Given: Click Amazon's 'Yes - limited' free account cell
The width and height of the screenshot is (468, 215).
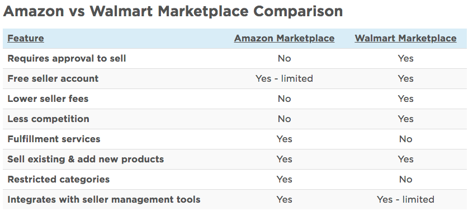Looking at the screenshot, I should point(284,78).
